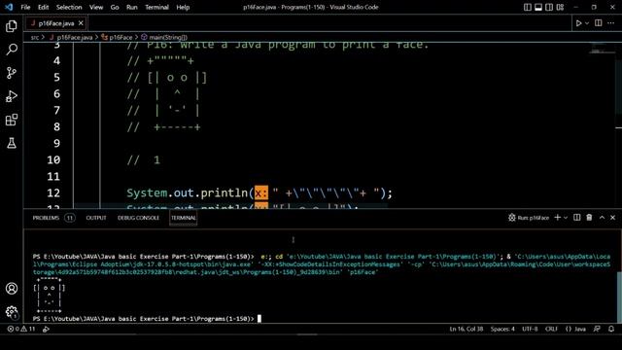Viewport: 622px width, 350px height.
Task: Switch to the Output panel tab
Action: pos(96,218)
